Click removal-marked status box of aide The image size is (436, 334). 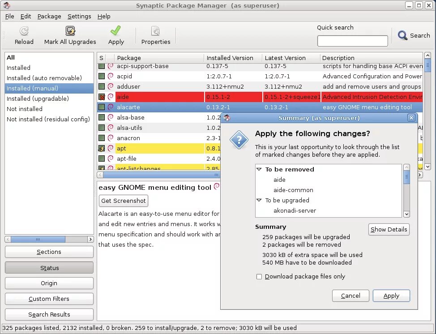click(x=102, y=97)
